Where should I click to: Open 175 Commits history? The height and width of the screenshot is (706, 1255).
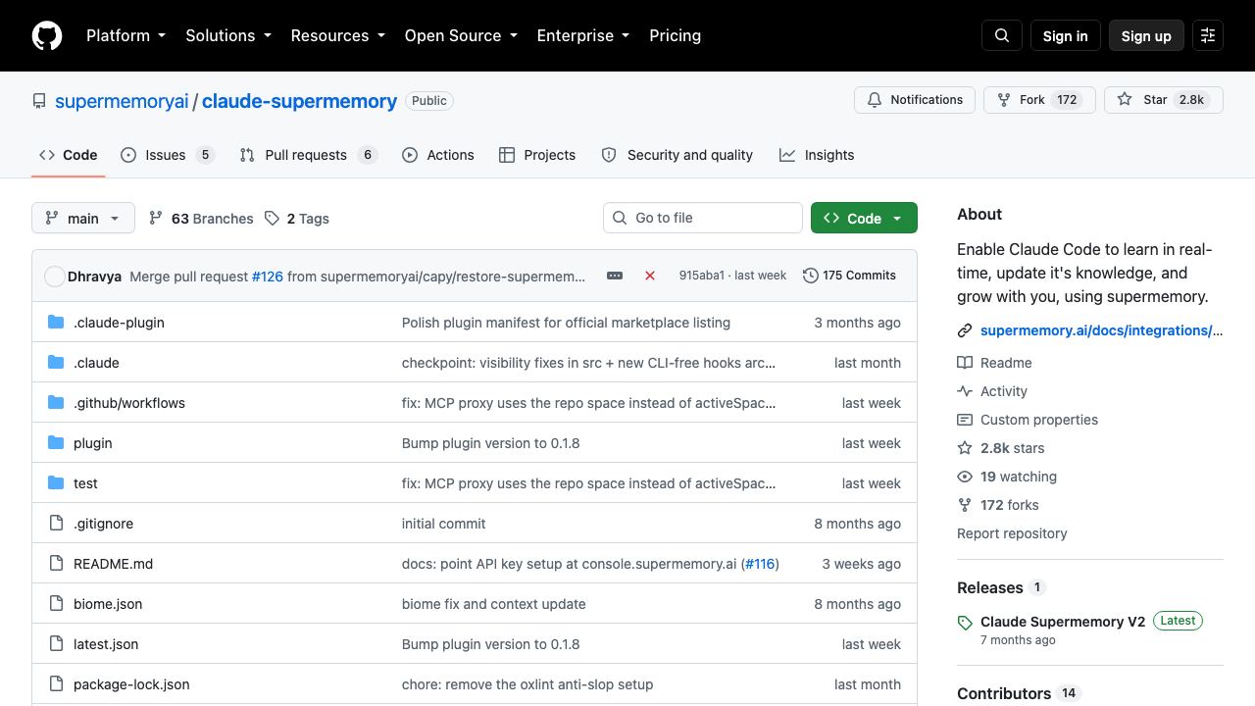point(849,276)
